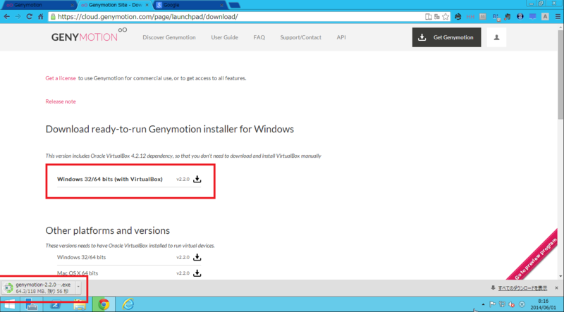Viewport: 564px width, 312px height.
Task: Bookmark this page with the star icon
Action: (x=446, y=16)
